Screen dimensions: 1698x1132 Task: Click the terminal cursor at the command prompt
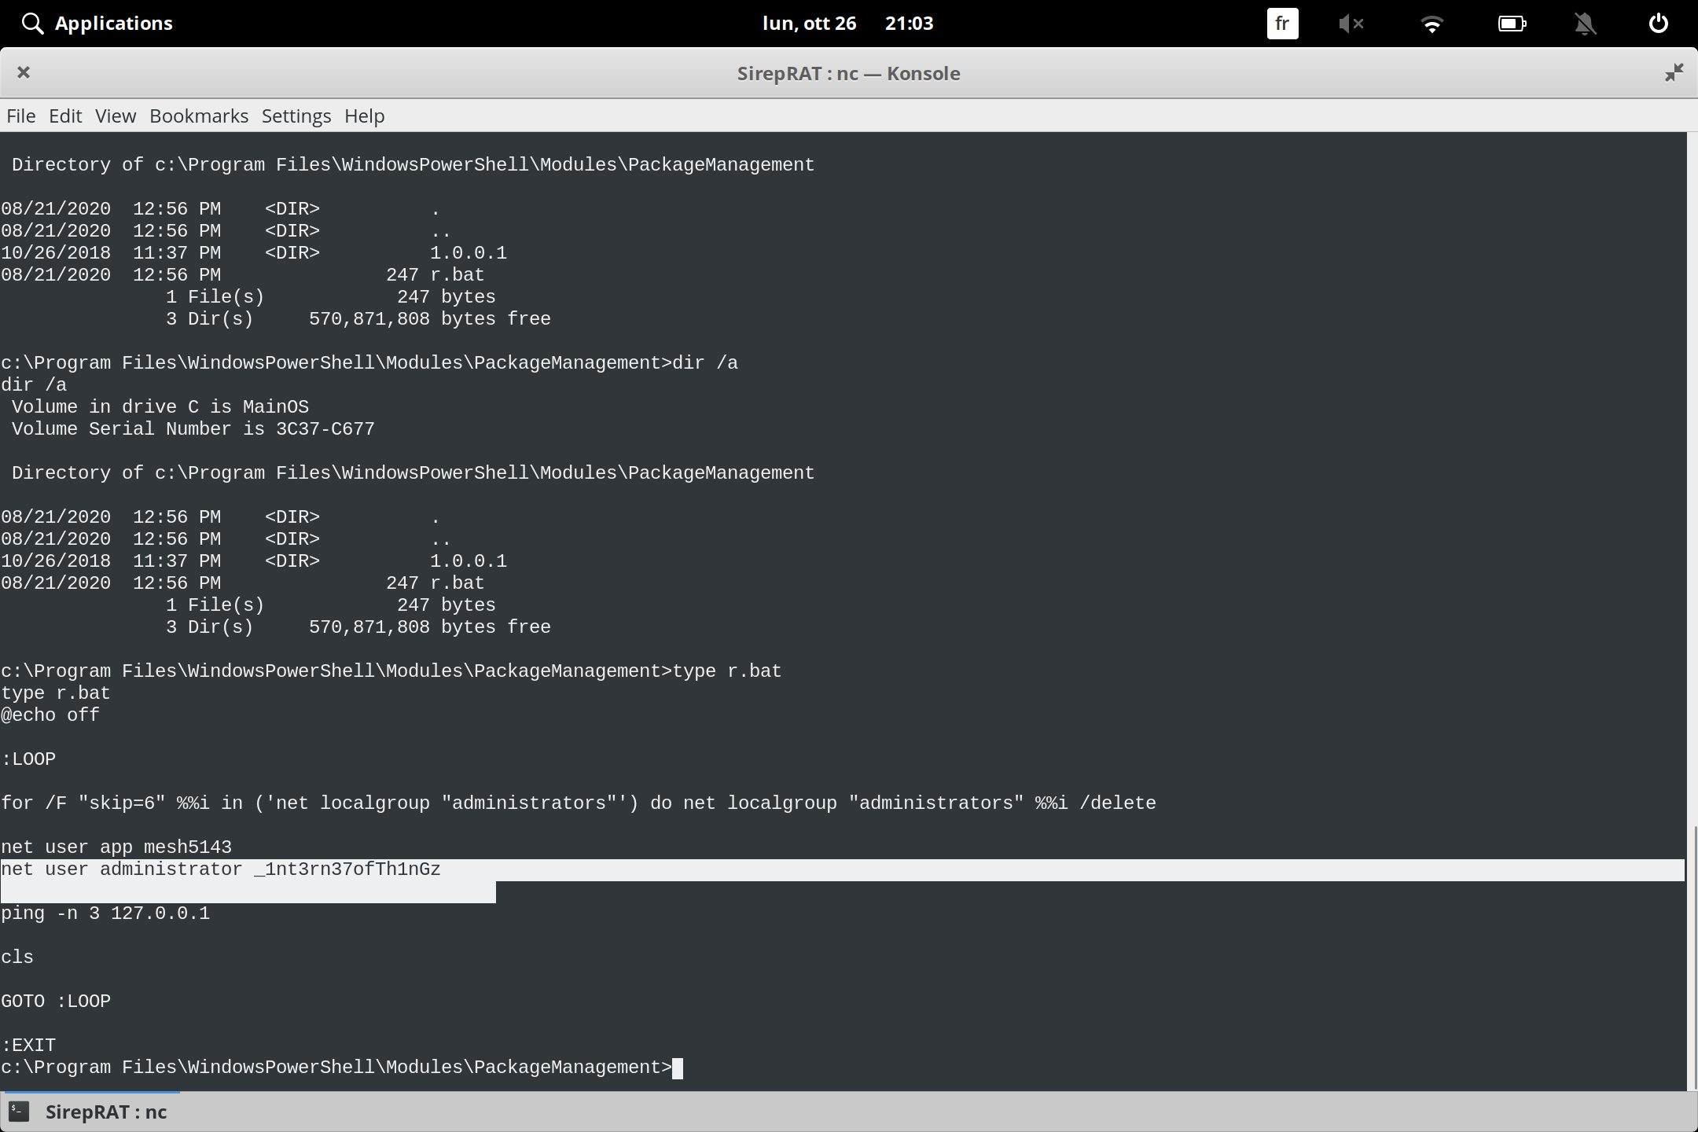677,1068
